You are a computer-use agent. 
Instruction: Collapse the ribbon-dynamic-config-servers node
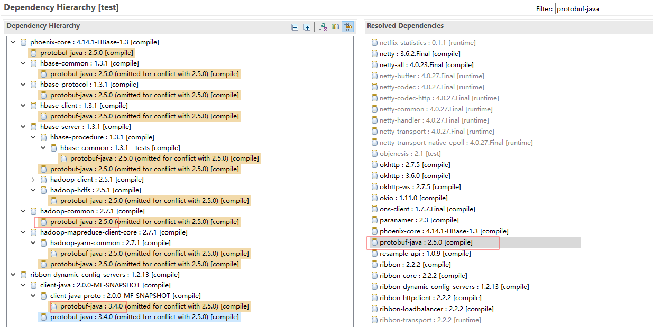(13, 275)
